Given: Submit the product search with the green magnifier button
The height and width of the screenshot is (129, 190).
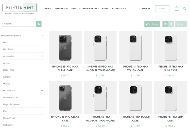Looking at the screenshot, I should 39,24.
